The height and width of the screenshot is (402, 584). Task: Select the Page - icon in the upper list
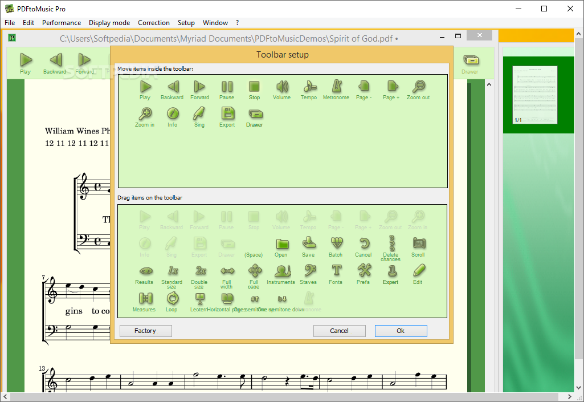pyautogui.click(x=364, y=87)
